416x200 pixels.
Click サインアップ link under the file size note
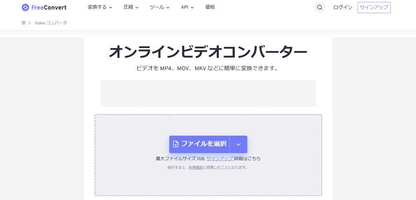pos(220,159)
